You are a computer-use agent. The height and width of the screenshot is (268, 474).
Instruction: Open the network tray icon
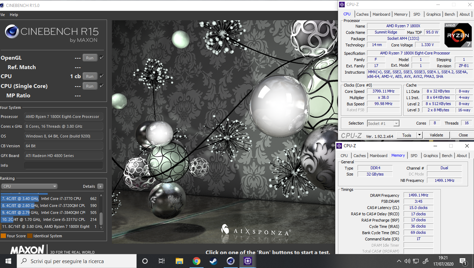click(x=415, y=261)
